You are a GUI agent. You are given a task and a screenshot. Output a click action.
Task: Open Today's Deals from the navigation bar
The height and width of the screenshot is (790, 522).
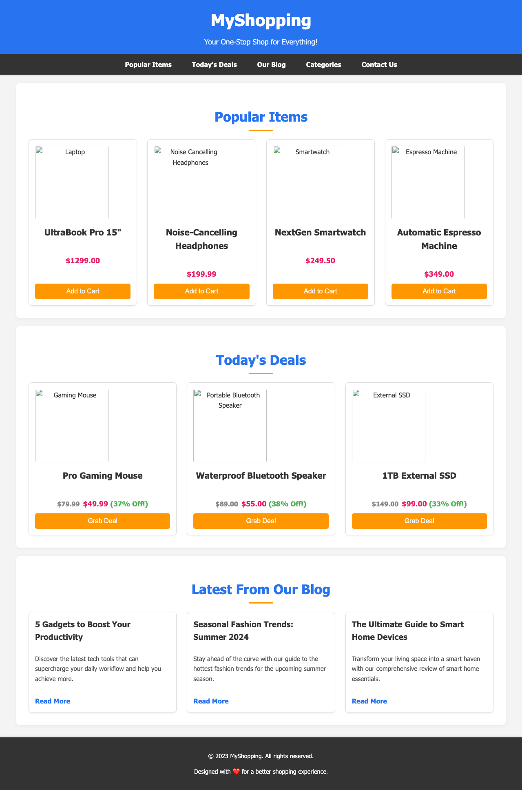point(214,64)
